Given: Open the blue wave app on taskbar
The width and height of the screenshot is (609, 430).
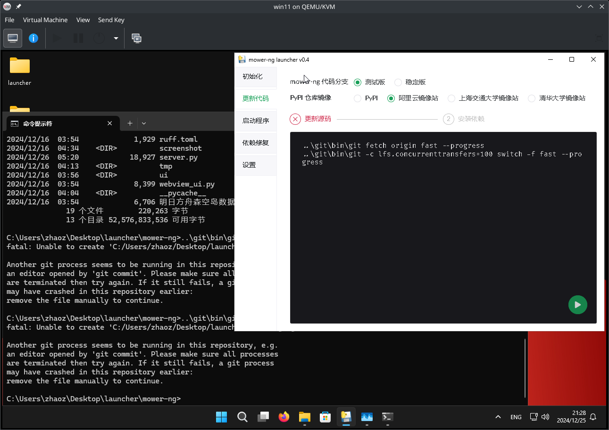Looking at the screenshot, I should pos(367,417).
